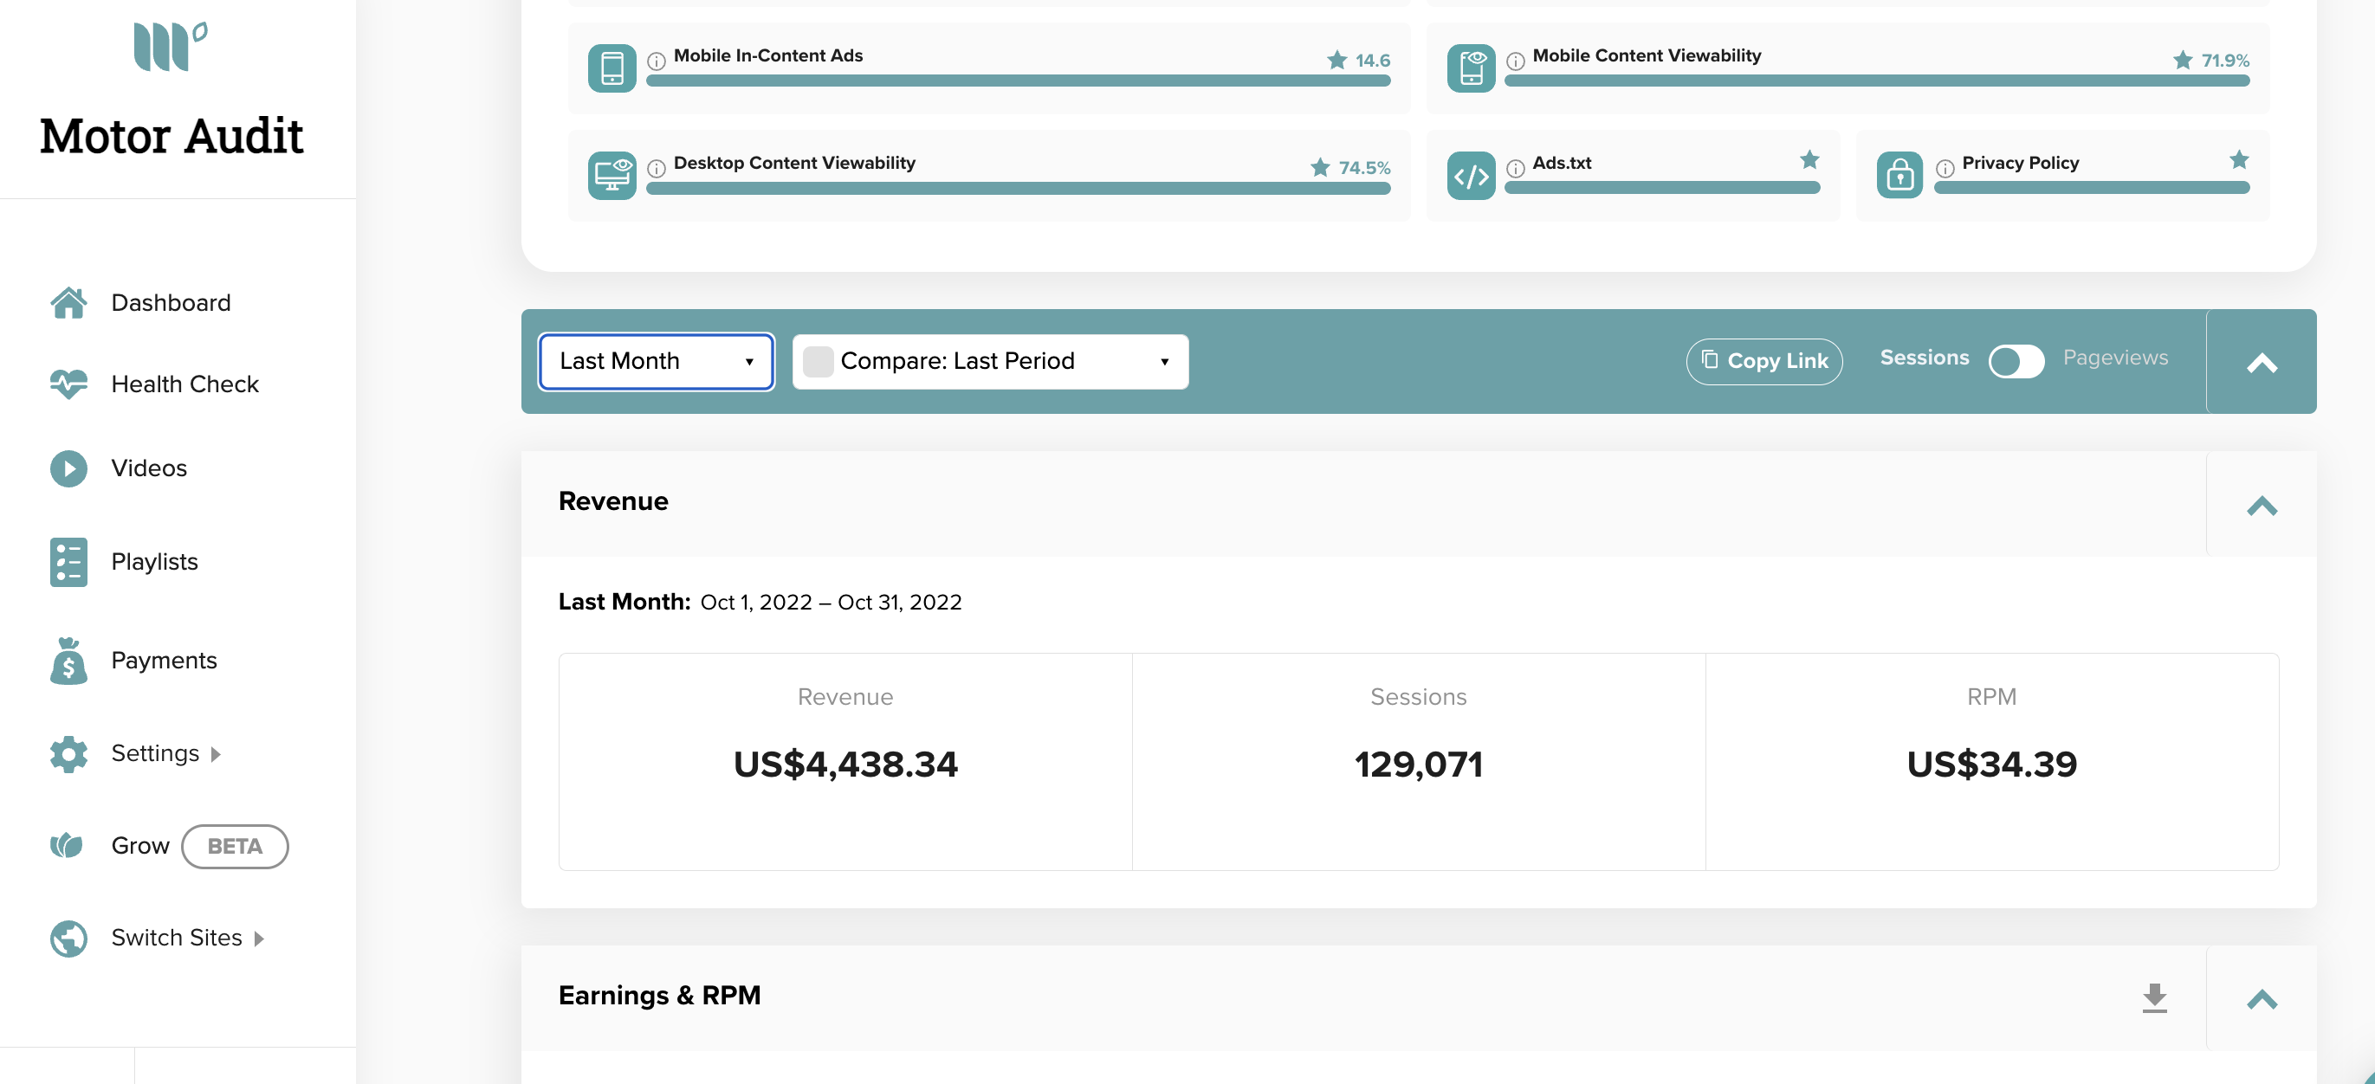Click the Playlists list icon
Image resolution: width=2375 pixels, height=1084 pixels.
pyautogui.click(x=69, y=561)
